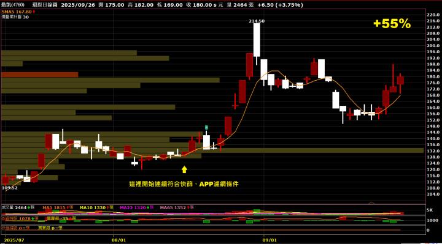Toggle the MA22 1320 magenta average label
442x244 pixels.
tap(133, 207)
